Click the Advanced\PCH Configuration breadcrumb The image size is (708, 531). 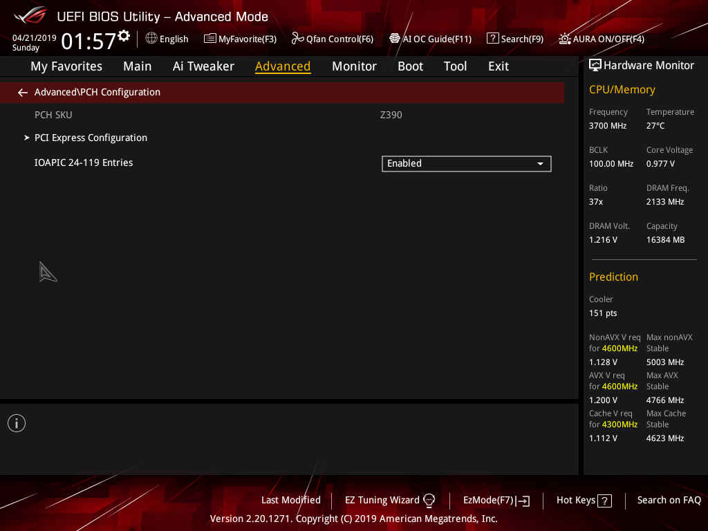[97, 92]
